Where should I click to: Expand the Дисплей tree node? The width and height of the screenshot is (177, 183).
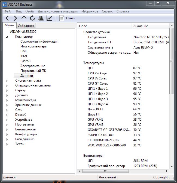coord(7,95)
